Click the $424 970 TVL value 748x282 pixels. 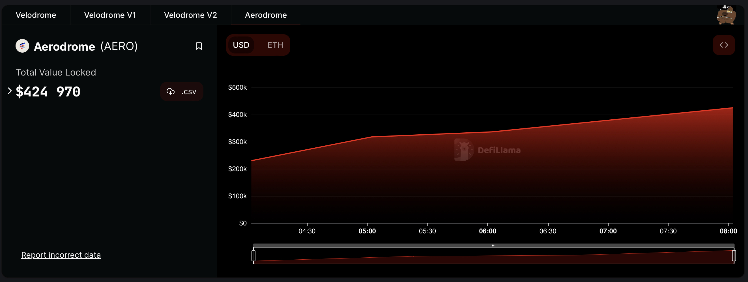(x=48, y=91)
